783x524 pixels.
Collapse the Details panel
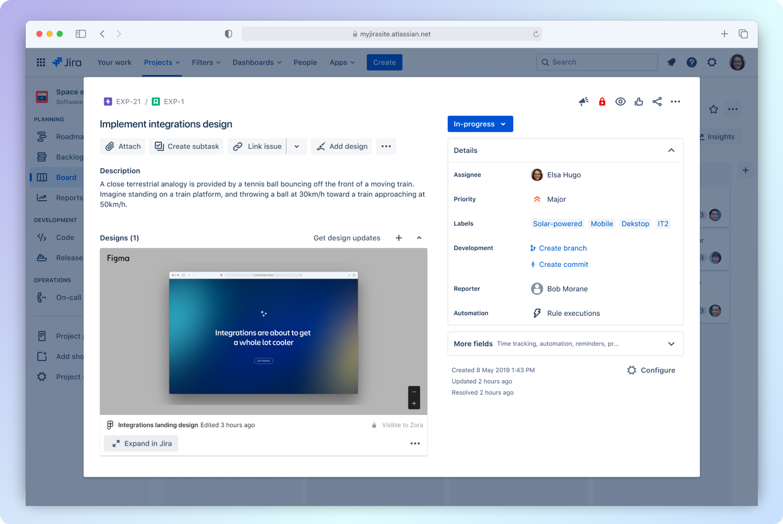(x=671, y=150)
